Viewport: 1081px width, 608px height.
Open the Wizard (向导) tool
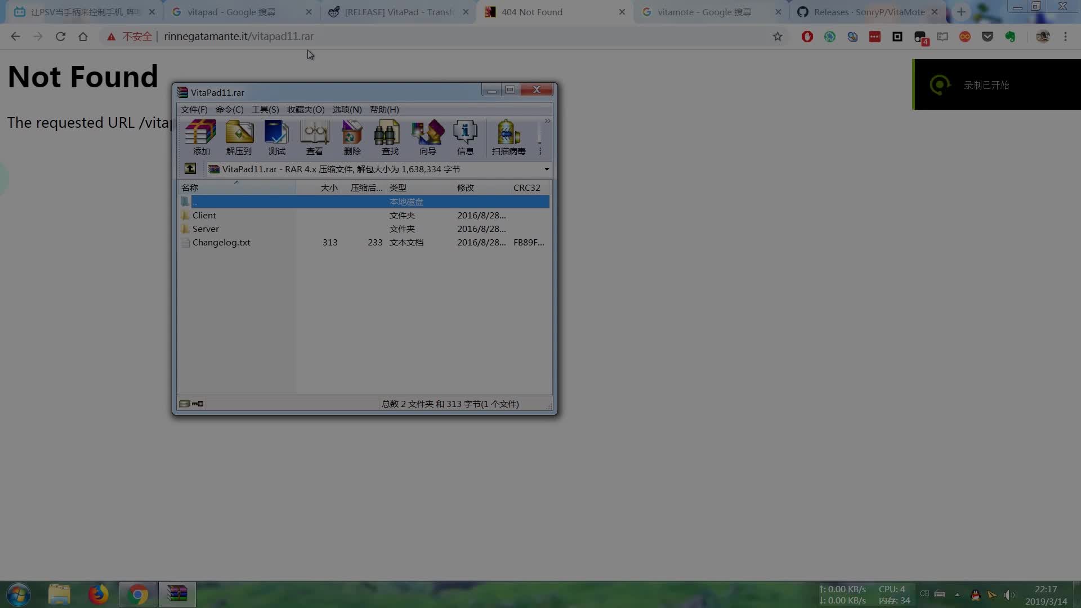(x=428, y=137)
